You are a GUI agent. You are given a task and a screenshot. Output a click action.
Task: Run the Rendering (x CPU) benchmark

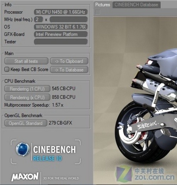click(27, 97)
